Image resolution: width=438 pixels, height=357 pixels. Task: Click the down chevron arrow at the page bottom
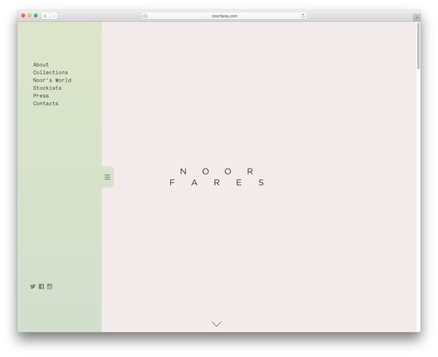216,324
